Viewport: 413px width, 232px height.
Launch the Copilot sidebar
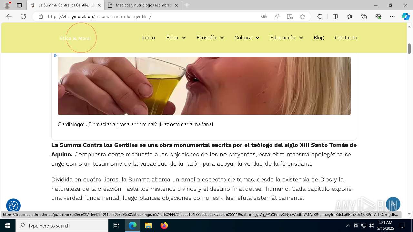406,16
